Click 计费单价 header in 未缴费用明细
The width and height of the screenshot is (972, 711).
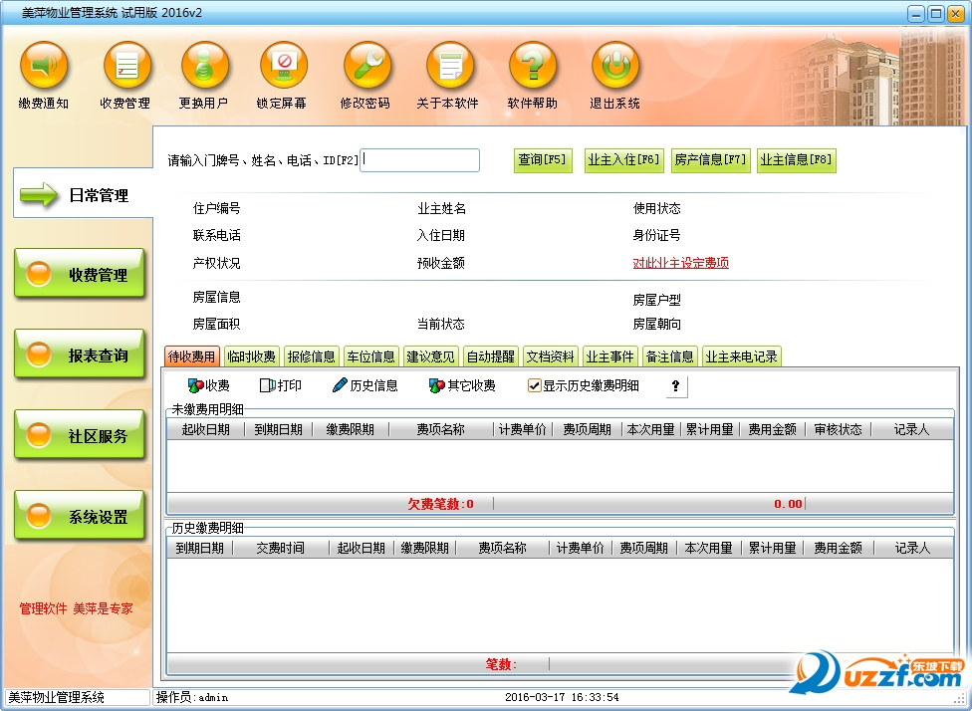(x=523, y=429)
